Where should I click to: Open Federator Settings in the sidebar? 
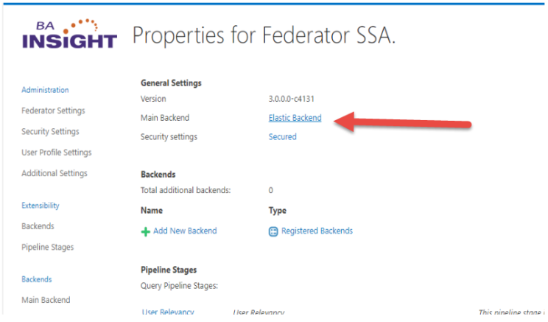(x=53, y=111)
